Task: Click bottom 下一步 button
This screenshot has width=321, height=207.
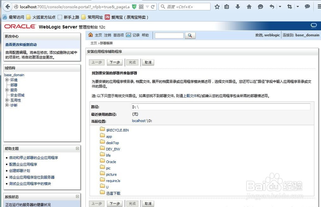Action: pos(115,203)
